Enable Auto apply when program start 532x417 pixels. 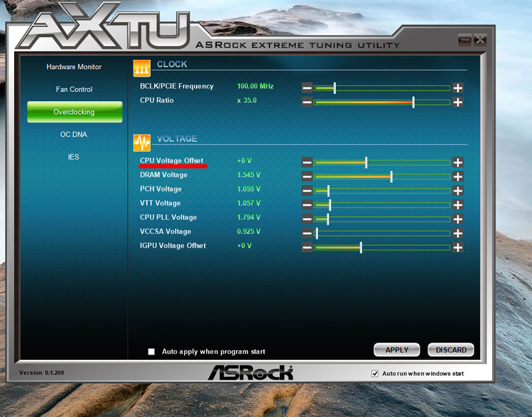pyautogui.click(x=152, y=352)
